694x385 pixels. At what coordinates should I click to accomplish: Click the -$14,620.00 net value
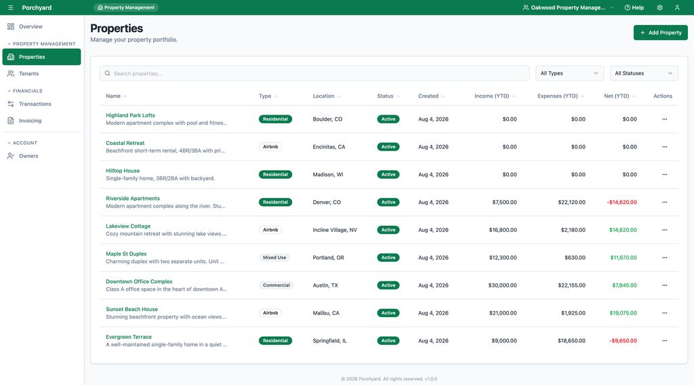coord(622,202)
